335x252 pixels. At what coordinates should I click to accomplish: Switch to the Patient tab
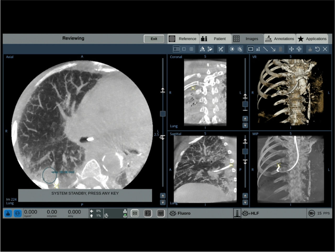click(215, 39)
